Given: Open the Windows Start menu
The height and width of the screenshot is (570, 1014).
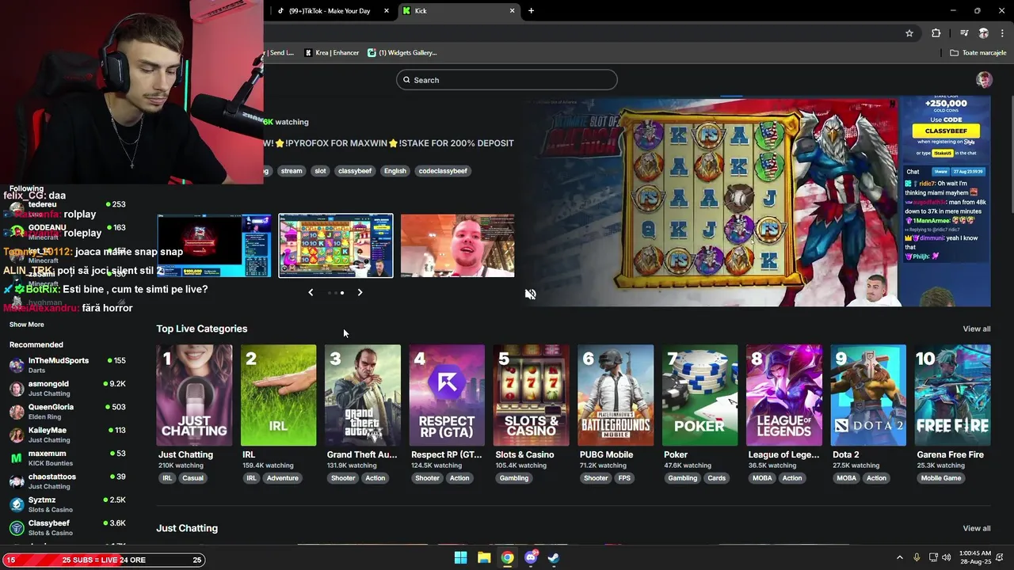Looking at the screenshot, I should (460, 557).
